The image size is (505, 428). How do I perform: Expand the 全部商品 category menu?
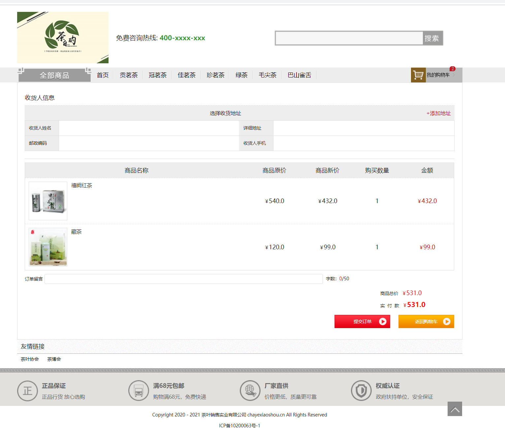(54, 76)
